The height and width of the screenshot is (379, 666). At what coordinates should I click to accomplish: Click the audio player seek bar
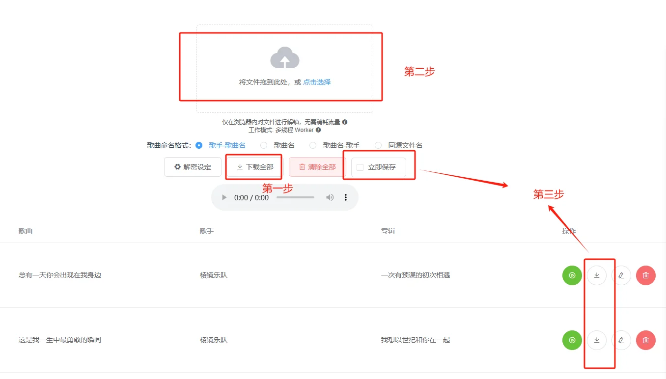295,197
